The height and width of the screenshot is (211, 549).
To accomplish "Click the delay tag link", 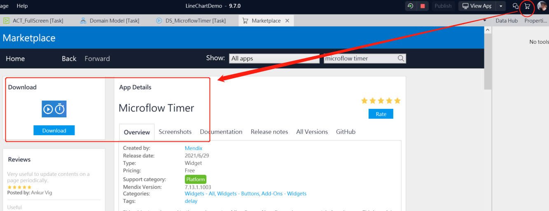I will [x=191, y=201].
